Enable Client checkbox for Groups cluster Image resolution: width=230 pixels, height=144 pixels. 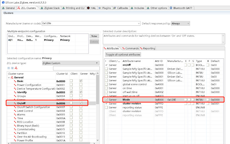click(71, 96)
